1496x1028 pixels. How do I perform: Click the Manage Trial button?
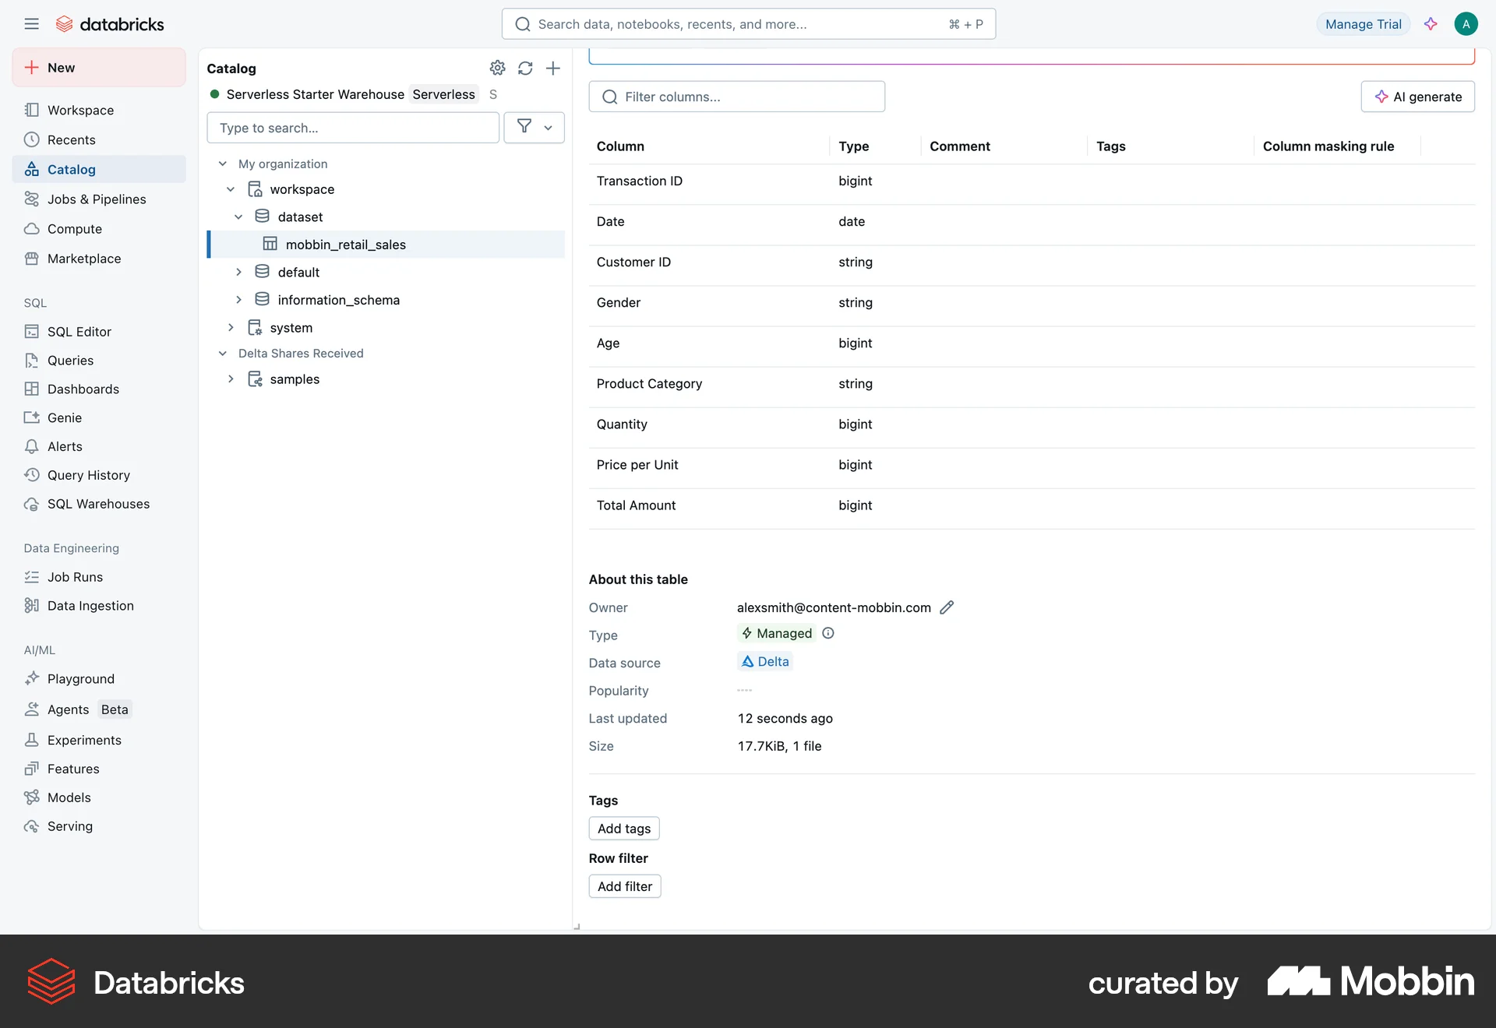1362,23
